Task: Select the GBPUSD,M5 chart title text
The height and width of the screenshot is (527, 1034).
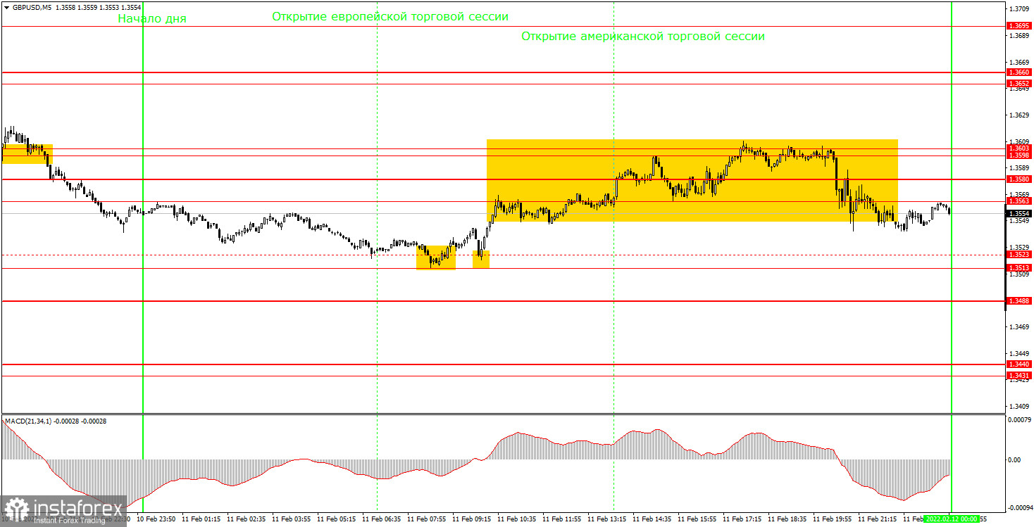Action: coord(31,8)
